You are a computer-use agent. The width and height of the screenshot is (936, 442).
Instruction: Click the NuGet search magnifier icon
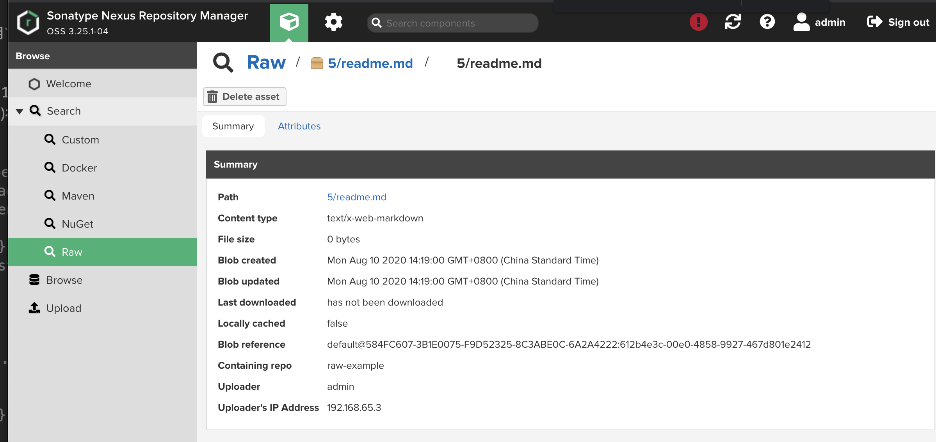click(50, 223)
